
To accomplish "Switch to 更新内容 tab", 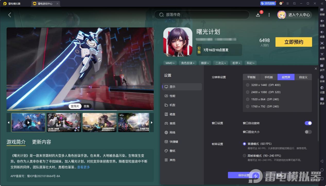I will click(x=41, y=142).
